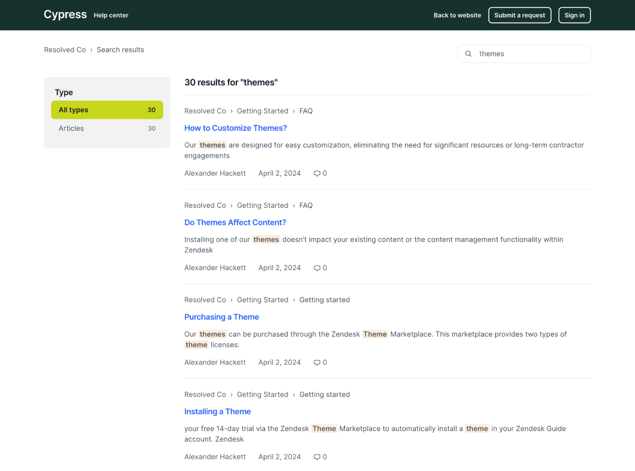The image size is (635, 471).
Task: Click comment icon under How to Customize Themes
Action: click(x=317, y=173)
